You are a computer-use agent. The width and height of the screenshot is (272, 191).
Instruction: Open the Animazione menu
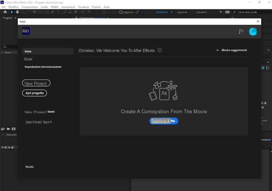(x=68, y=7)
